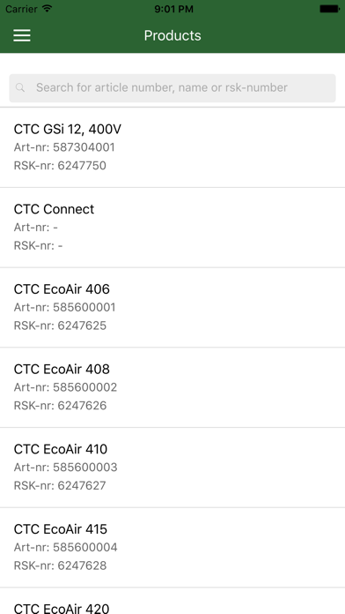Open CTC EcoAir 420 listing

click(172, 601)
